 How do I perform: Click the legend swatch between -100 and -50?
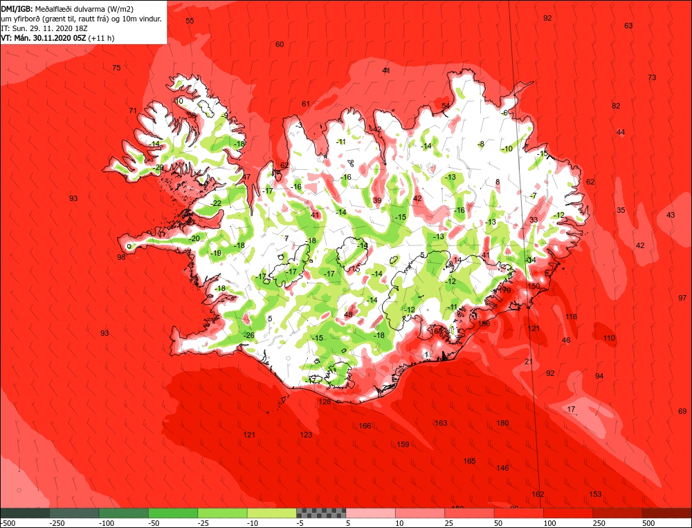(x=124, y=513)
